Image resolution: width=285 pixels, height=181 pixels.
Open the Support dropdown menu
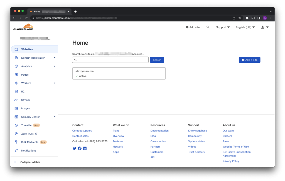point(223,27)
